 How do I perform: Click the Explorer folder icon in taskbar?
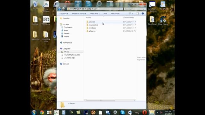[152, 112]
